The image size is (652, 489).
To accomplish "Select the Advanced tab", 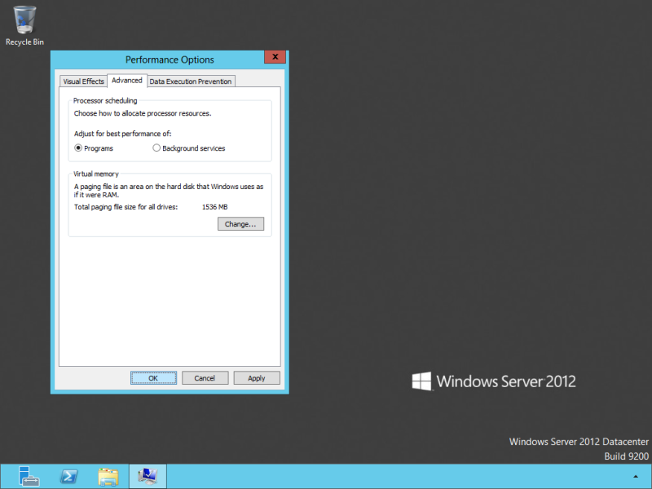I will [127, 81].
